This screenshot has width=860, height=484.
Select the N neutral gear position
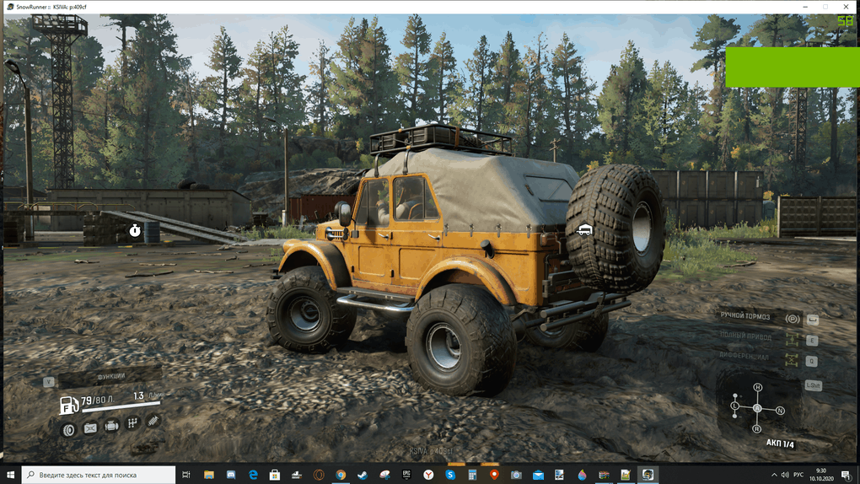[780, 411]
